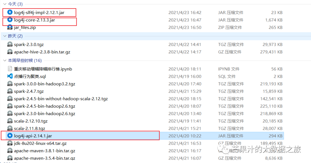The height and width of the screenshot is (163, 311).
Task: Click the 265 KB size cell
Action: tap(276, 28)
